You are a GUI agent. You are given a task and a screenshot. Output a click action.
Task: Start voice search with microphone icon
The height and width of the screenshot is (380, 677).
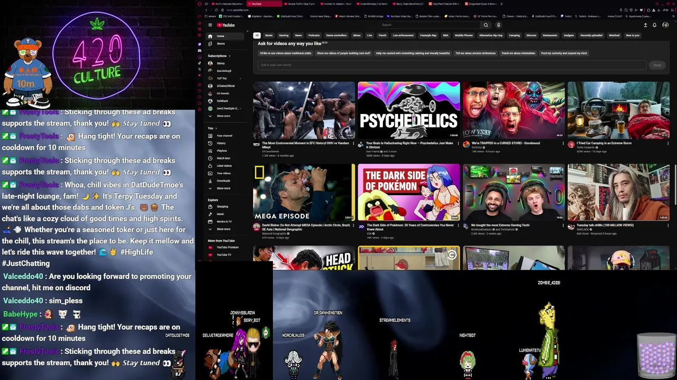tap(498, 25)
